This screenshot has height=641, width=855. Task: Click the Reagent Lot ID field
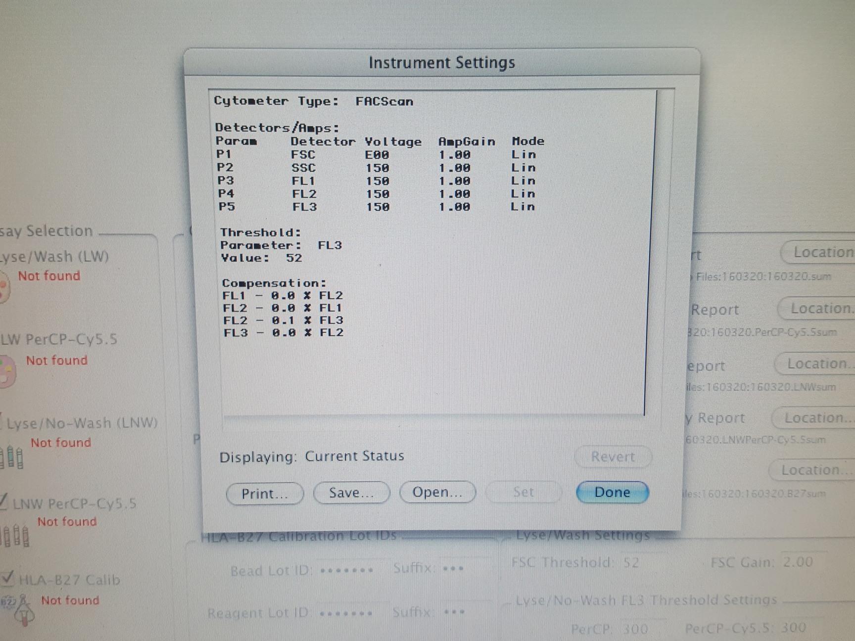pyautogui.click(x=346, y=613)
